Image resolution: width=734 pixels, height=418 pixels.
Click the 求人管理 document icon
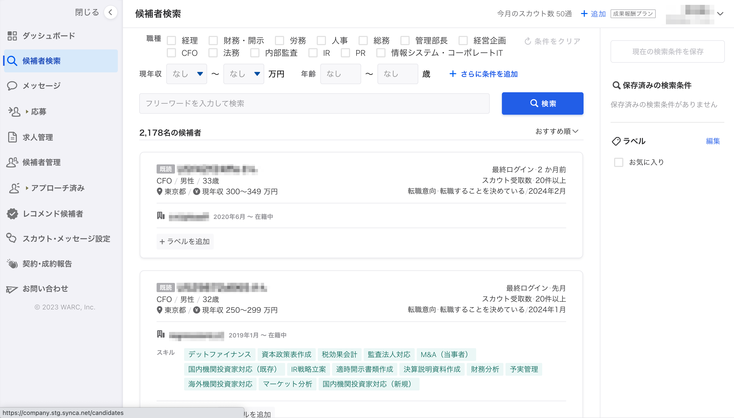(x=12, y=137)
